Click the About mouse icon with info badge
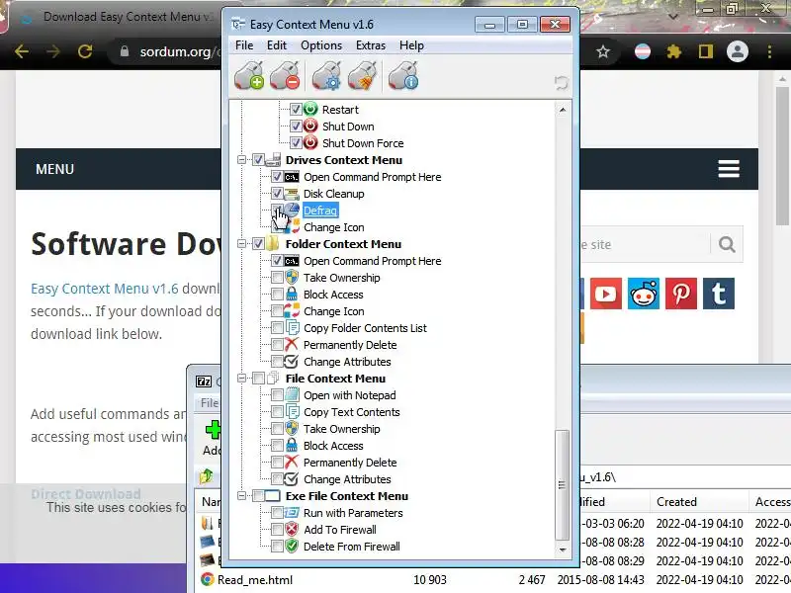Image resolution: width=791 pixels, height=593 pixels. (x=403, y=77)
